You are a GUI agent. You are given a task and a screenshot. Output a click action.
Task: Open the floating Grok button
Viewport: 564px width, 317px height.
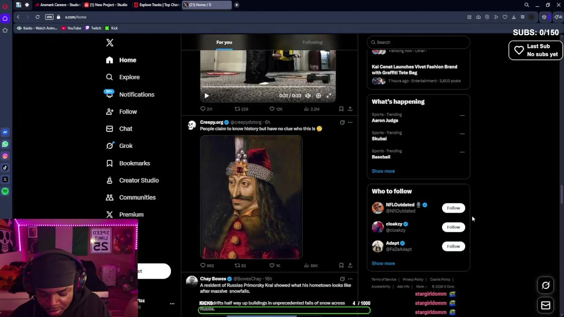click(x=545, y=285)
